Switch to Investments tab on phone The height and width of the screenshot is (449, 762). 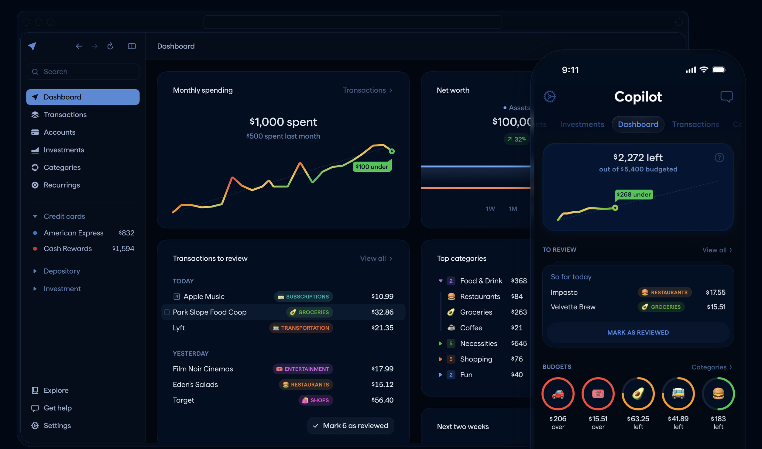pos(582,124)
